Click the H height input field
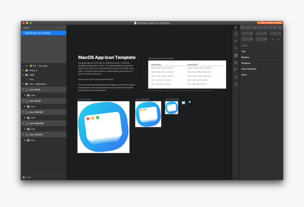Screen dimensions: 304x207 [x=261, y=39]
